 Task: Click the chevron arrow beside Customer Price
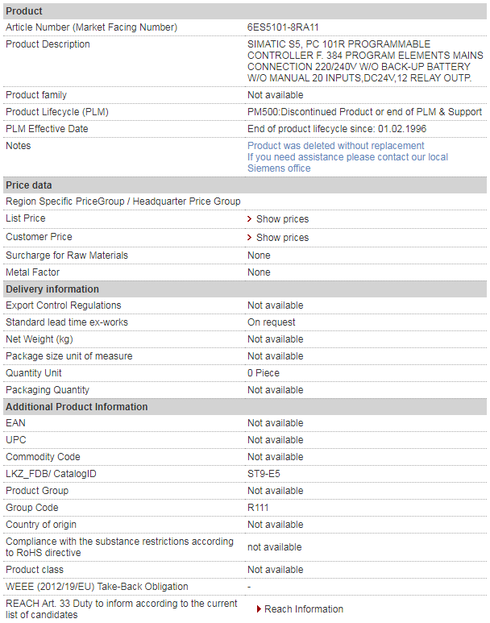250,238
